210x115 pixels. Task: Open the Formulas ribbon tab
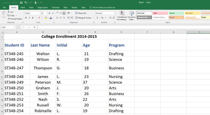click(x=56, y=8)
